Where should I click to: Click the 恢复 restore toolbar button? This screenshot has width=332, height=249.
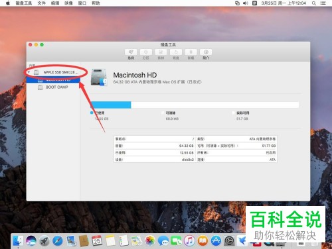point(176,52)
